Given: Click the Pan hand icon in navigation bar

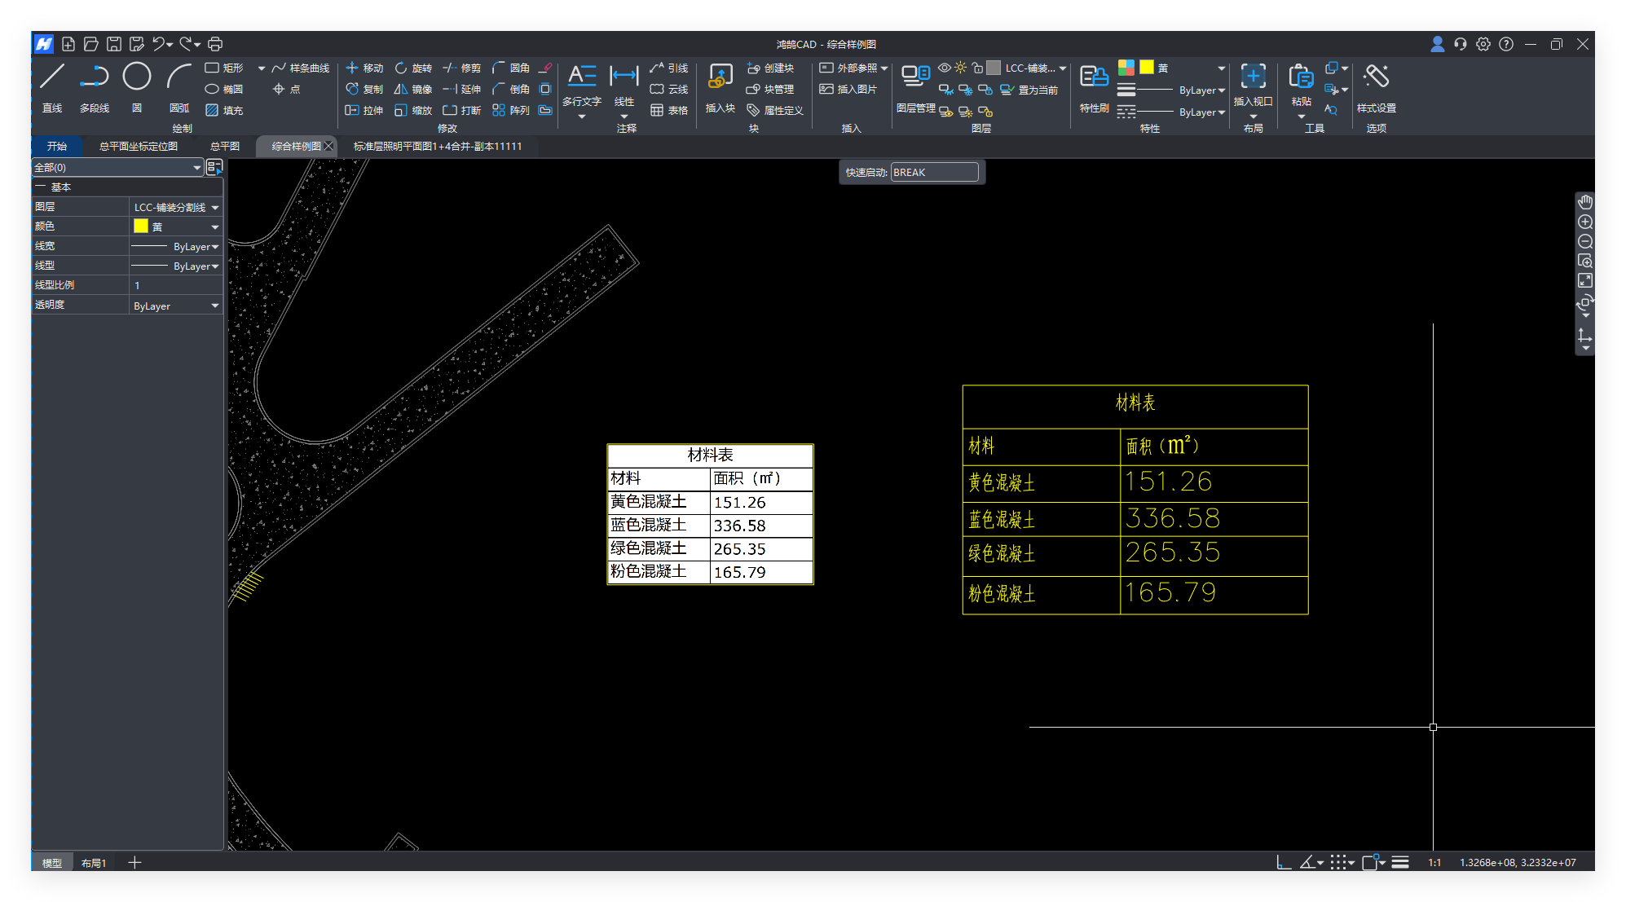Looking at the screenshot, I should [1584, 202].
